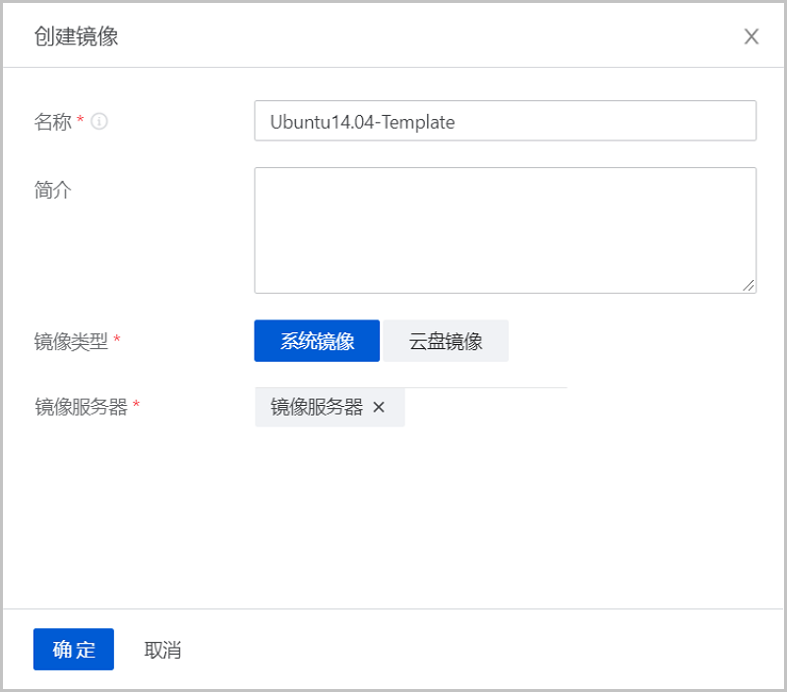Select the 系统镜像 image type
Viewport: 787px width, 692px height.
[x=317, y=341]
